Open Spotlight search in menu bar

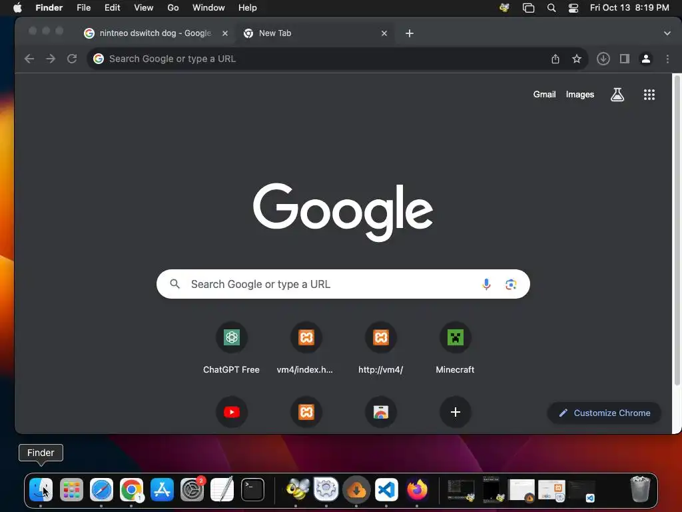click(551, 8)
